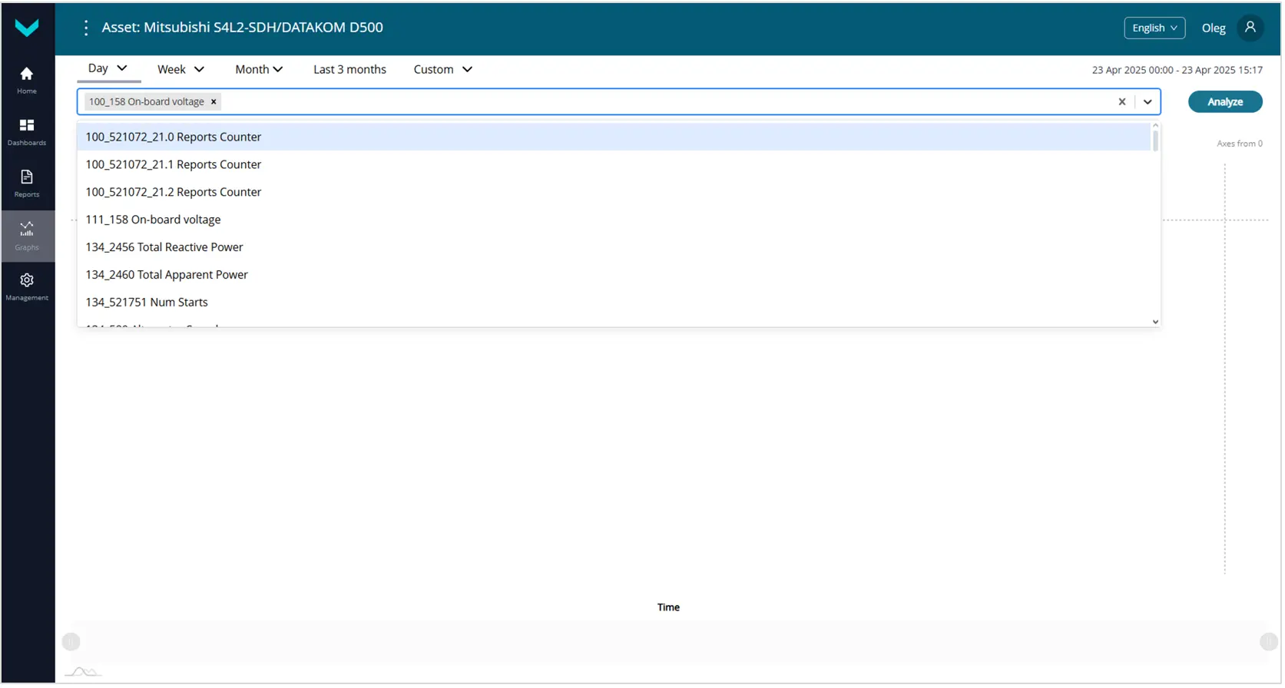This screenshot has width=1285, height=688.
Task: Open Management settings gear icon
Action: click(27, 286)
